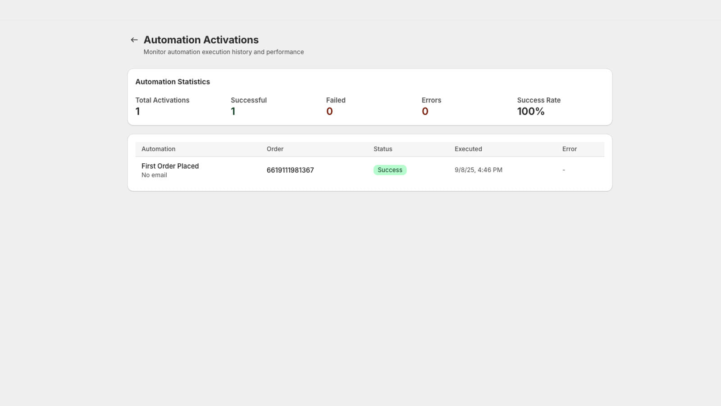Click the back arrow icon
Viewport: 721px width, 406px height.
(134, 40)
